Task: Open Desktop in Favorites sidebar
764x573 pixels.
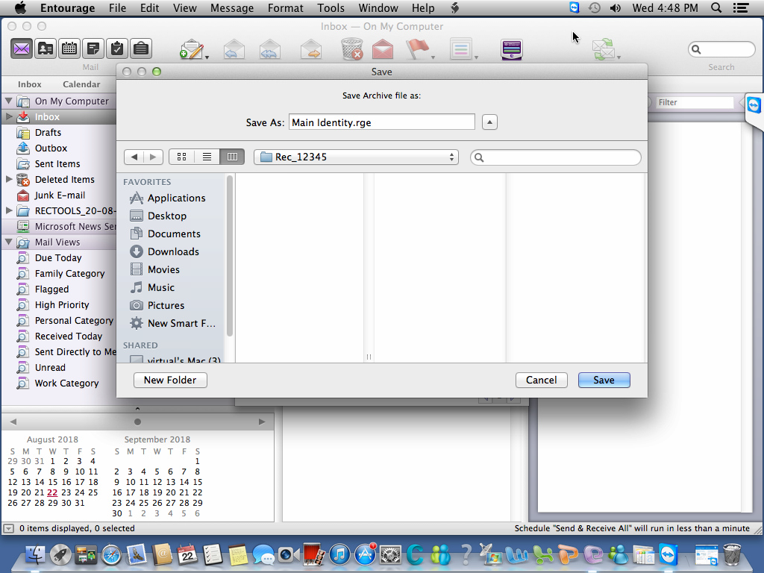Action: [167, 216]
